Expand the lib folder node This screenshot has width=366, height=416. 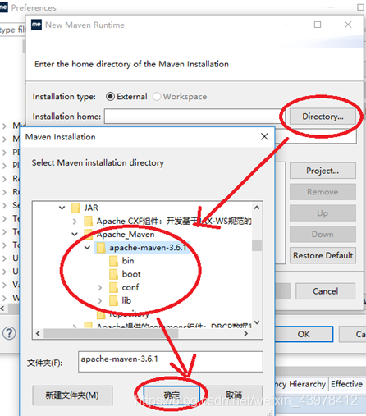(x=100, y=300)
